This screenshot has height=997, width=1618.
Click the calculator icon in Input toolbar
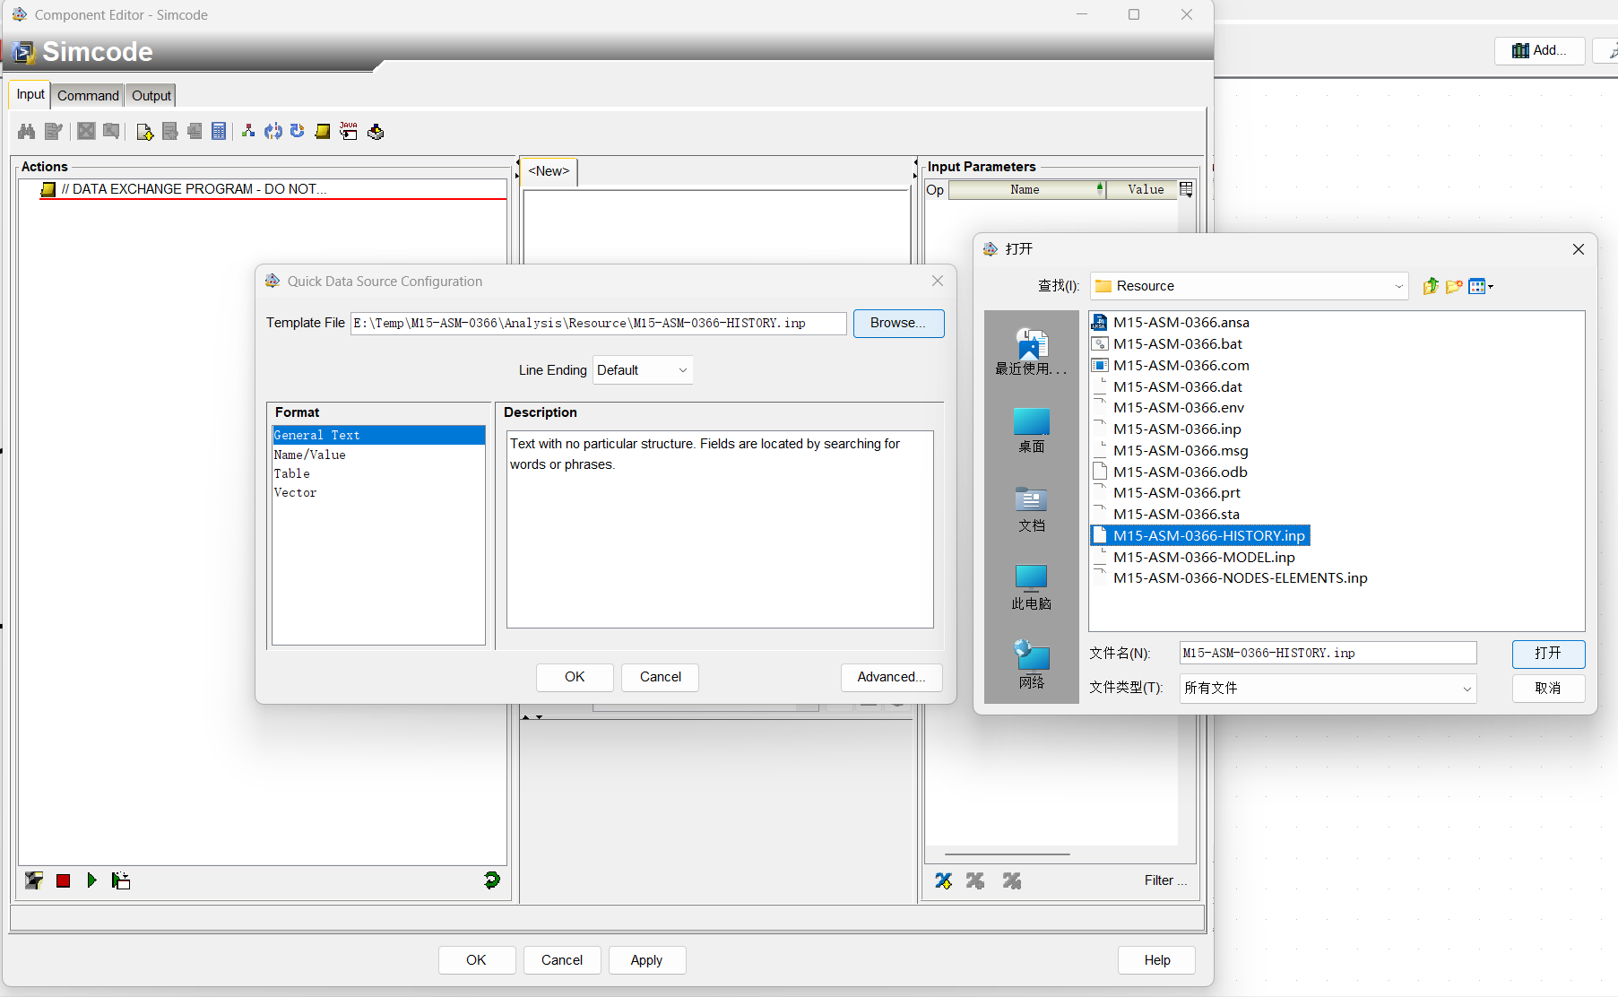[219, 132]
